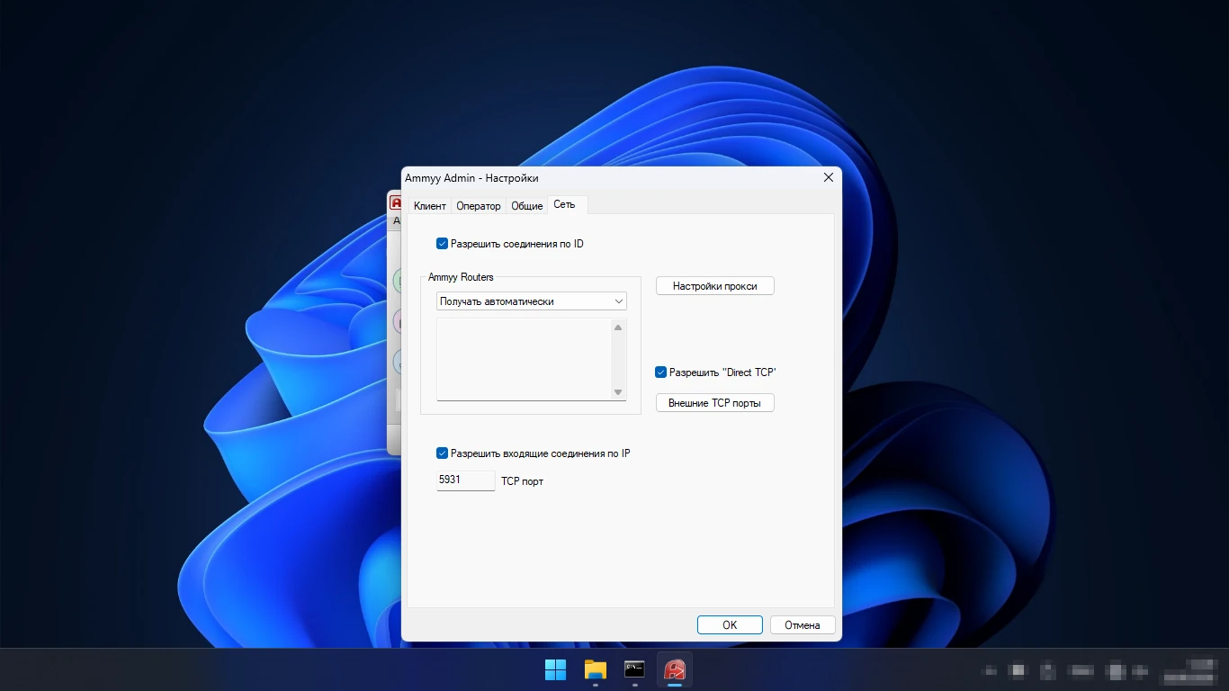Click the Отмена button
Image resolution: width=1229 pixels, height=691 pixels.
803,625
